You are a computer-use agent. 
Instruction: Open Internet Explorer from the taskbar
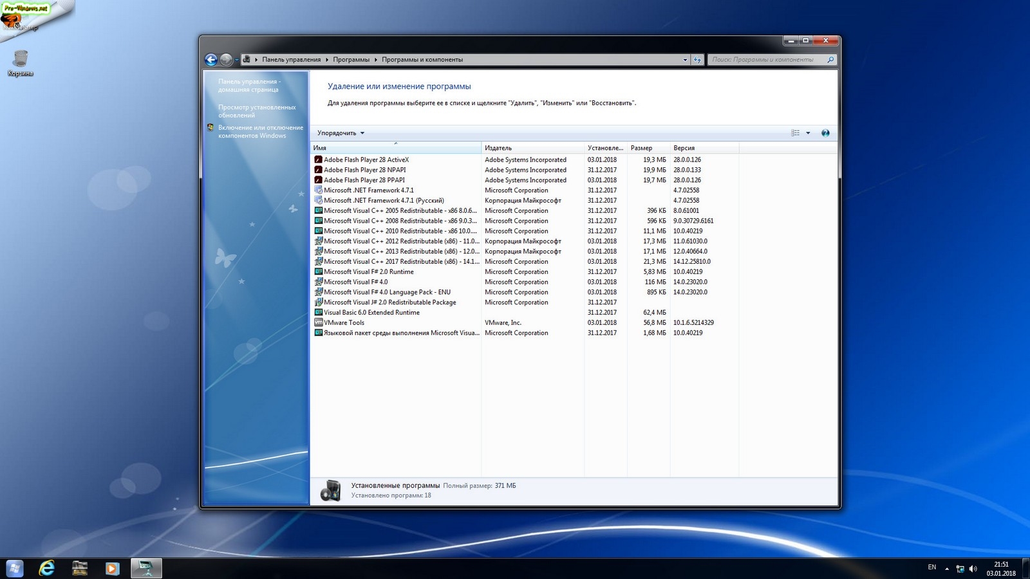pyautogui.click(x=47, y=568)
